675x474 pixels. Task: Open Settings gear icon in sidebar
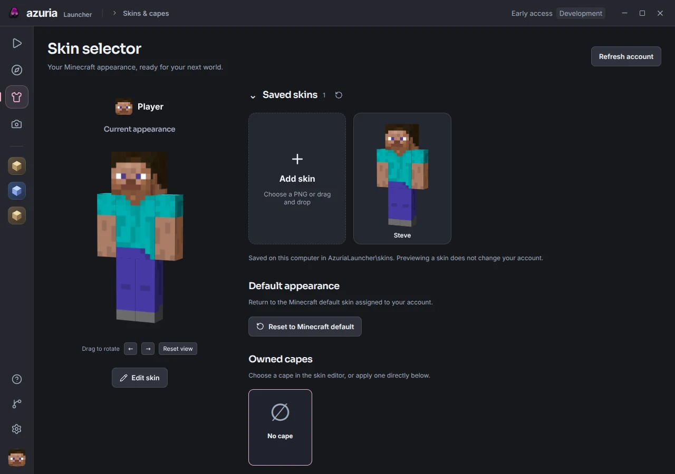pos(17,429)
